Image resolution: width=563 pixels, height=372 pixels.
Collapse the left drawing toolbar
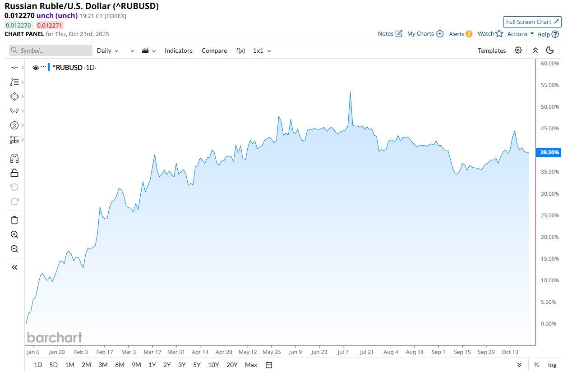14,267
